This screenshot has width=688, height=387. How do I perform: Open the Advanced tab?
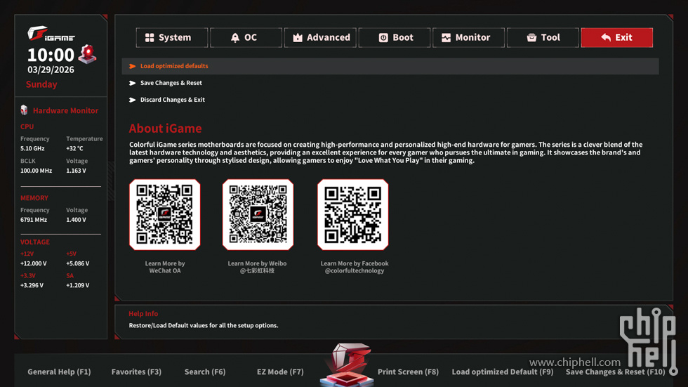pyautogui.click(x=320, y=38)
